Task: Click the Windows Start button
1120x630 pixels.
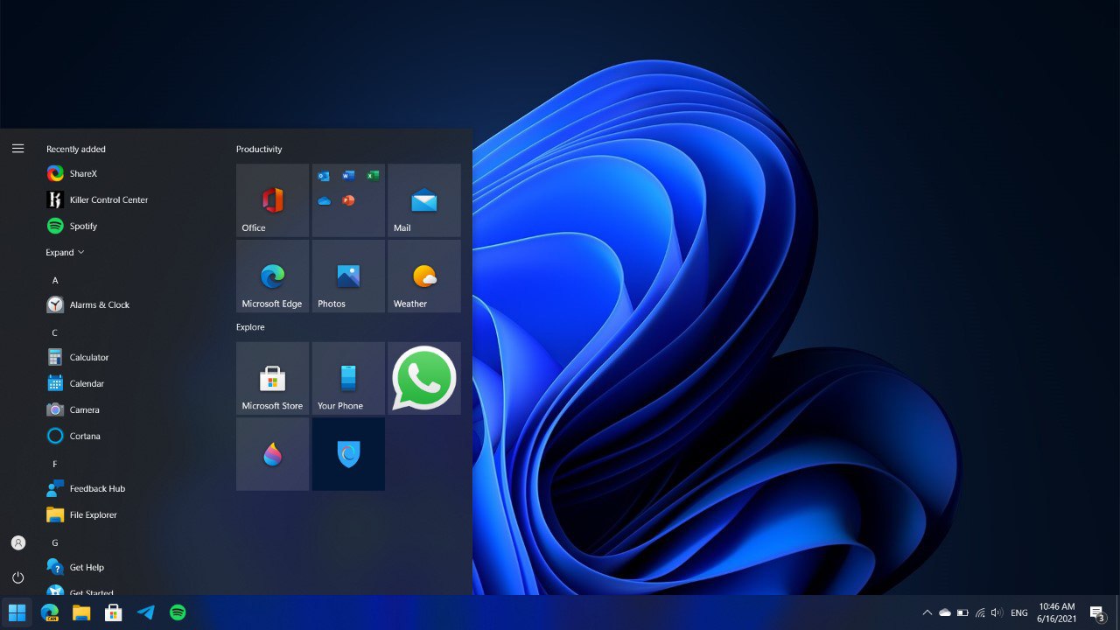Action: (17, 612)
